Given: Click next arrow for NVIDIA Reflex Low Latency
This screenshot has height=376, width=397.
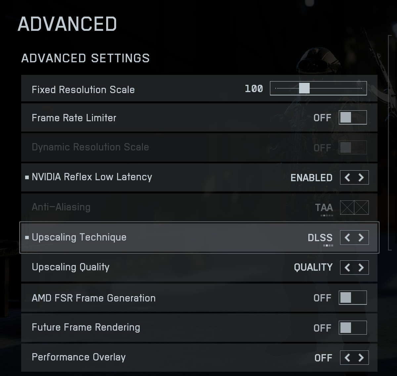Looking at the screenshot, I should click(x=361, y=178).
